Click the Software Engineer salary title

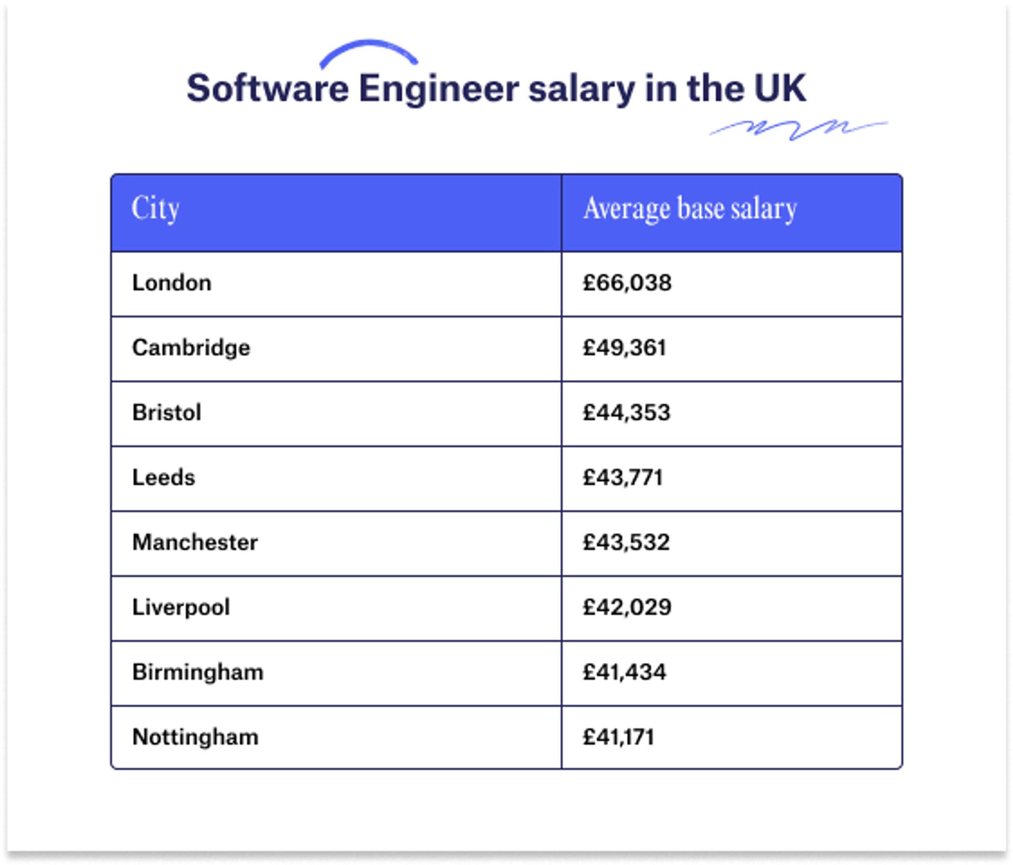point(496,89)
